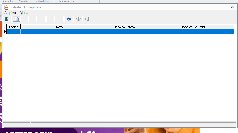
Task: Click the Nome column header
Action: (x=59, y=27)
